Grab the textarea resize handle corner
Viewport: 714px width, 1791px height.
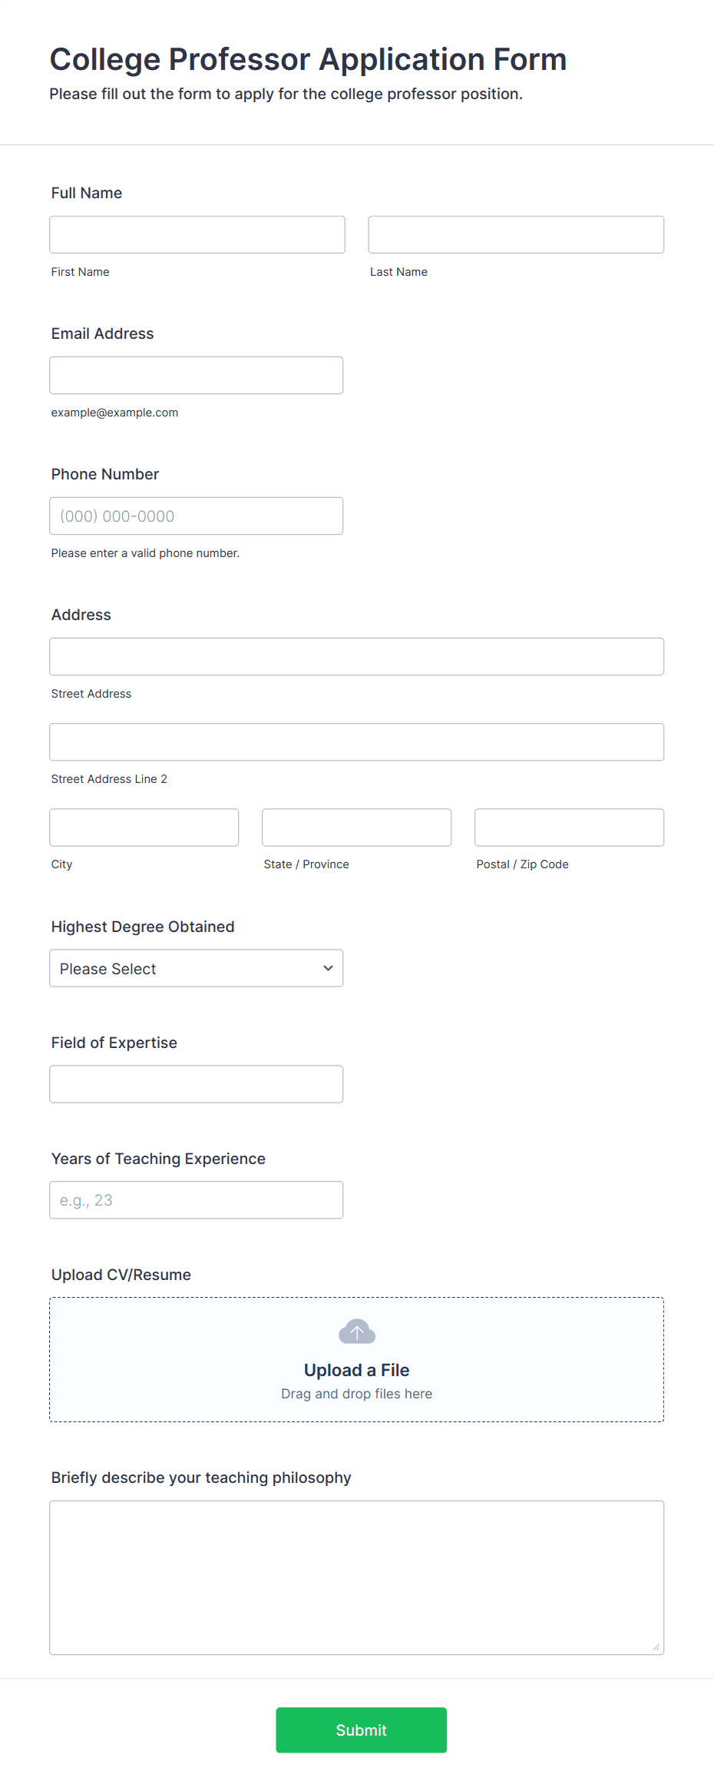pos(656,1647)
